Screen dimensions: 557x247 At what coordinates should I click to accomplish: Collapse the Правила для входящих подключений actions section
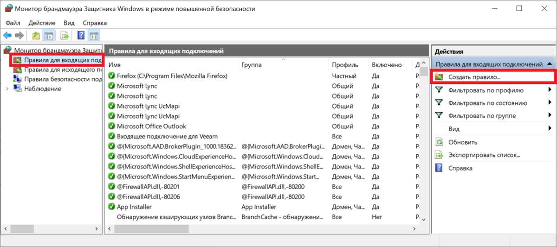(550, 64)
